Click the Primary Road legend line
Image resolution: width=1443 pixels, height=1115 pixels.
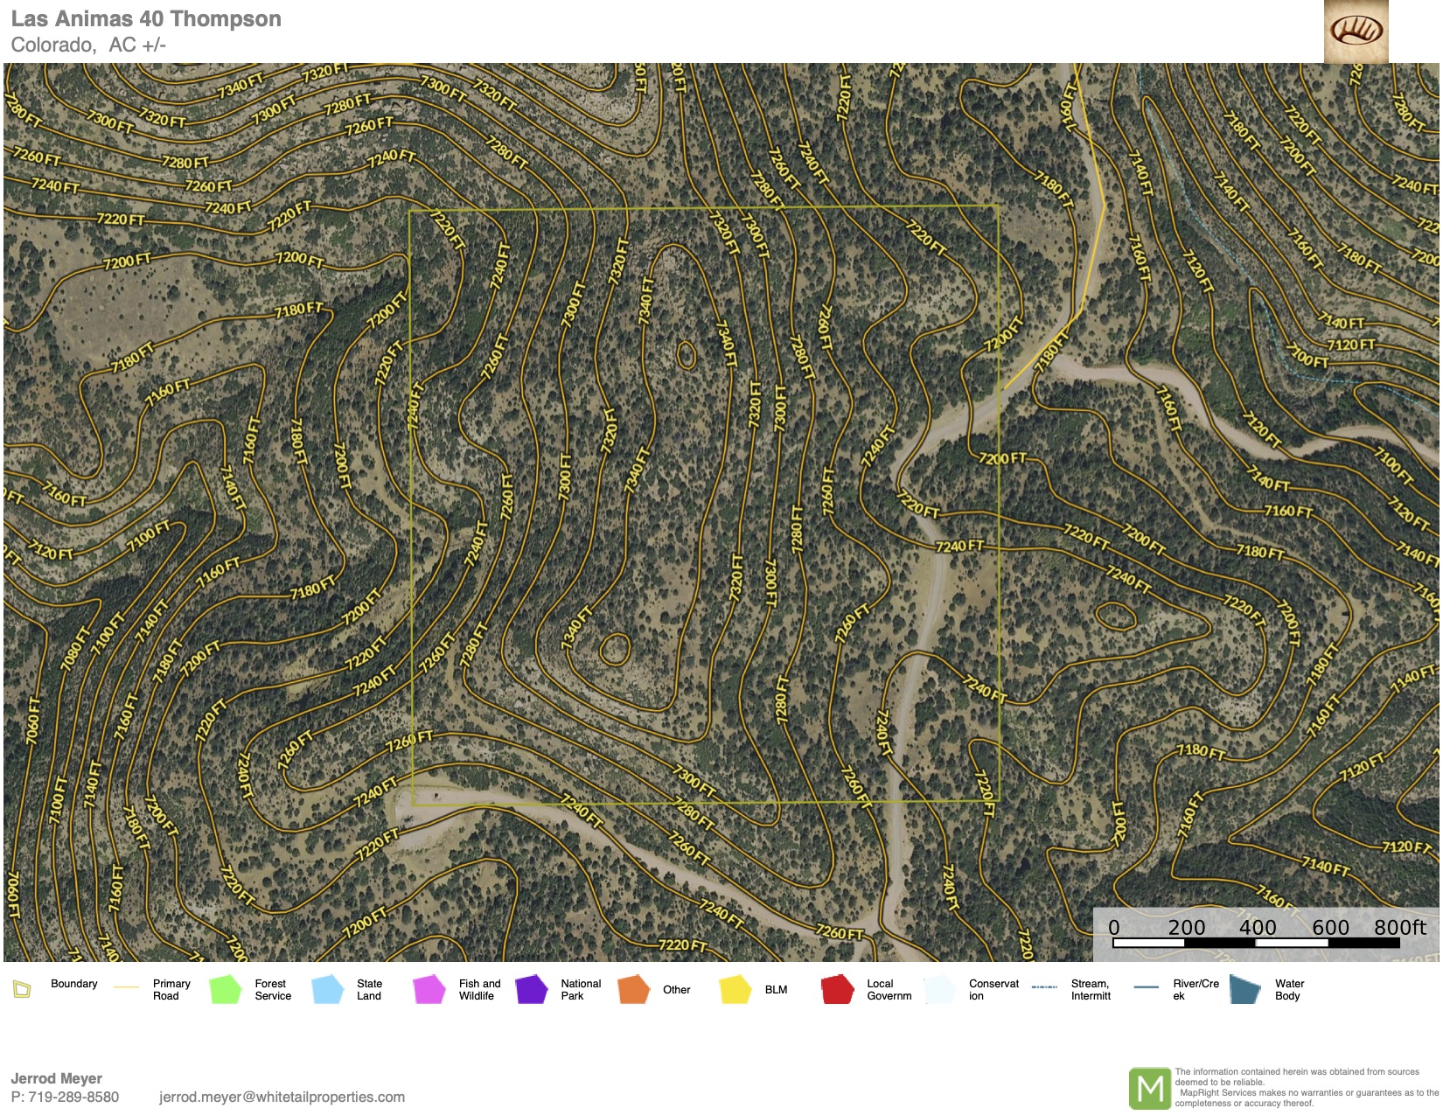coord(126,987)
